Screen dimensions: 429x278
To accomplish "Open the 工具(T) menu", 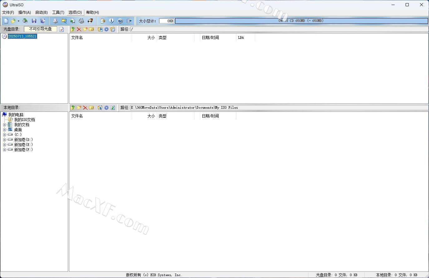I will pyautogui.click(x=58, y=12).
